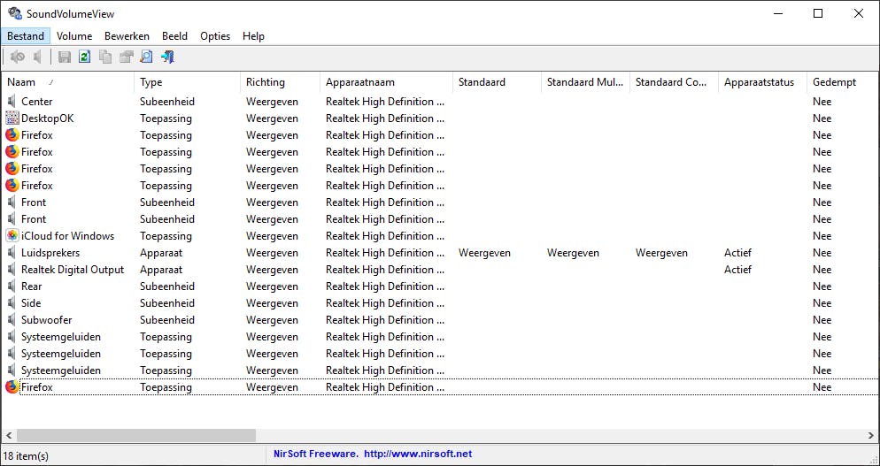This screenshot has height=466, width=880.
Task: Select the Realtek Digital Output row
Action: 440,270
